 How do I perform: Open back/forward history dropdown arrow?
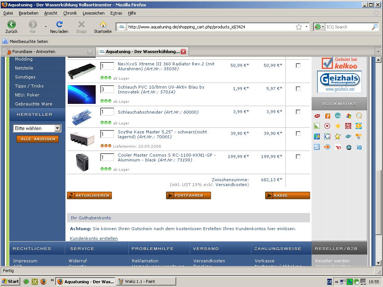[46, 27]
